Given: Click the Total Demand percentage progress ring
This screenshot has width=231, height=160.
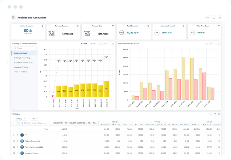Looking at the screenshot, I should (x=122, y=33).
